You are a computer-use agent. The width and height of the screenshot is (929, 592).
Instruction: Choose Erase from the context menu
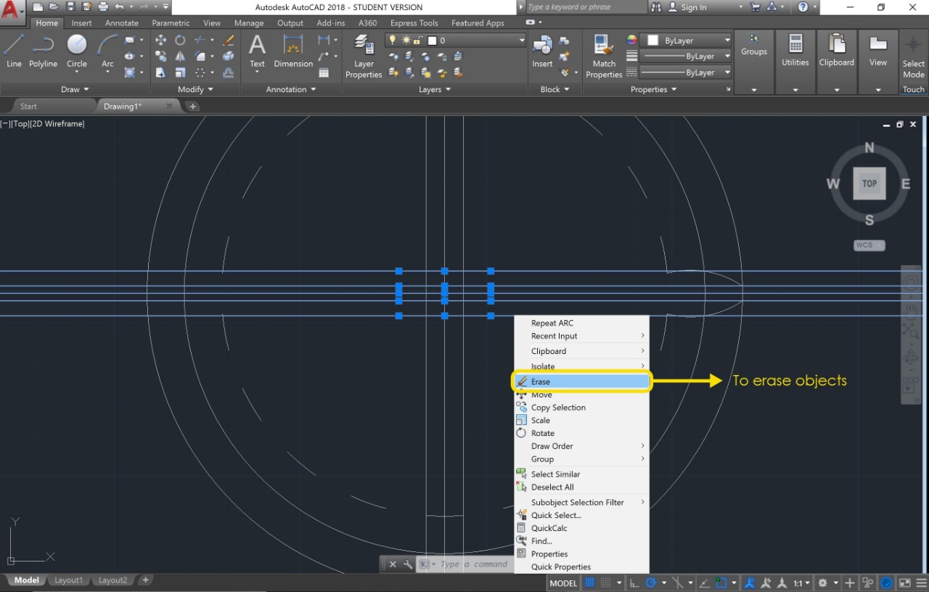point(581,382)
